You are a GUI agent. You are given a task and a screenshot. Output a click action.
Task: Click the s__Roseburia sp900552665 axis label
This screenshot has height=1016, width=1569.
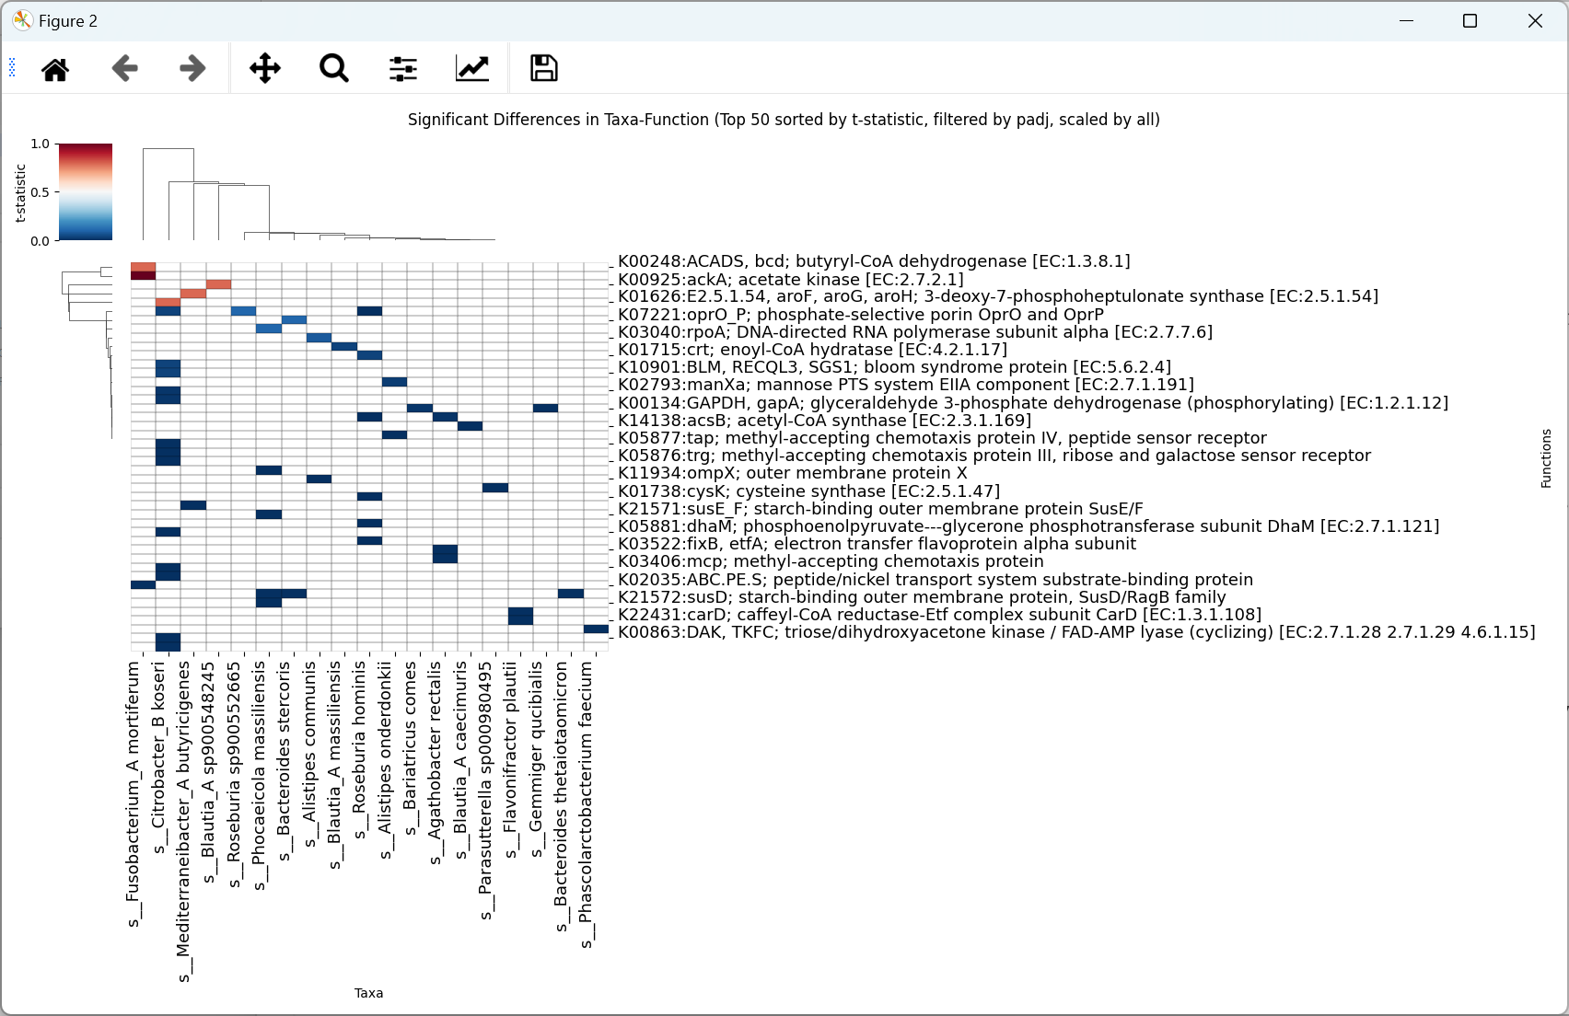click(x=234, y=774)
